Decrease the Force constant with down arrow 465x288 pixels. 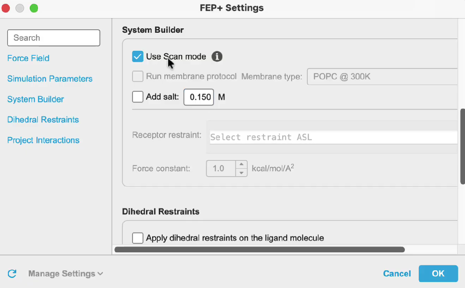[242, 172]
